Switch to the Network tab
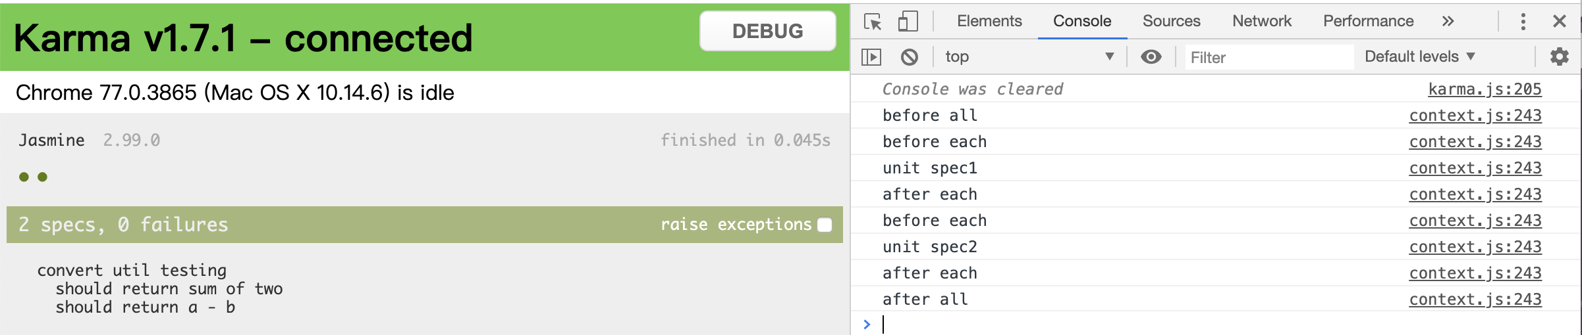 coord(1262,22)
